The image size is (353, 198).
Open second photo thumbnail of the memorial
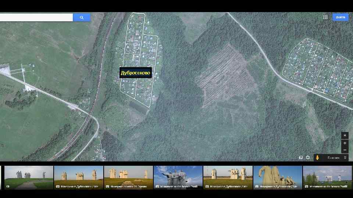click(x=79, y=177)
